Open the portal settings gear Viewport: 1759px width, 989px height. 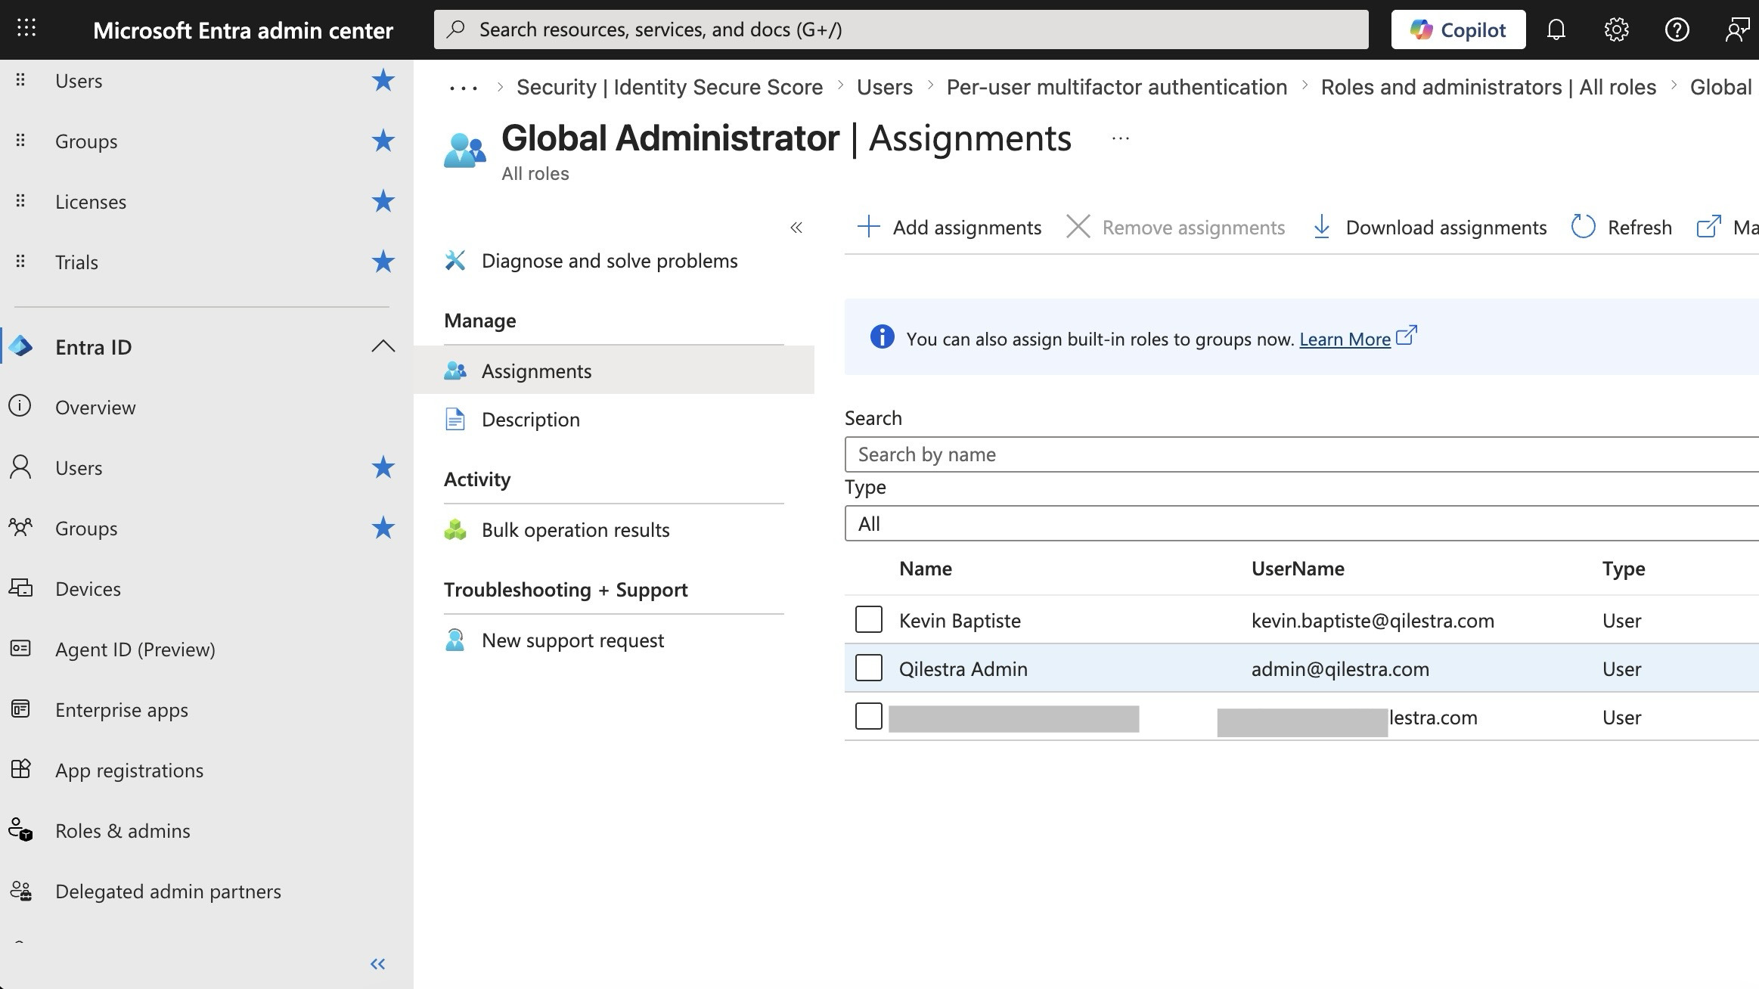pos(1616,29)
